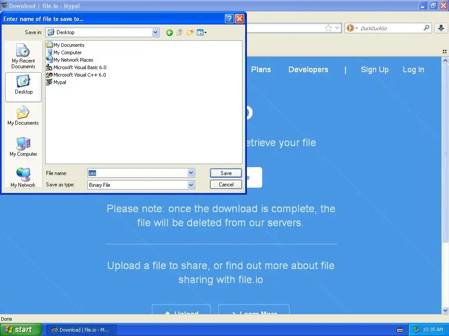Select Microsoft Visual Basic 6.0 shortcut

[x=76, y=67]
